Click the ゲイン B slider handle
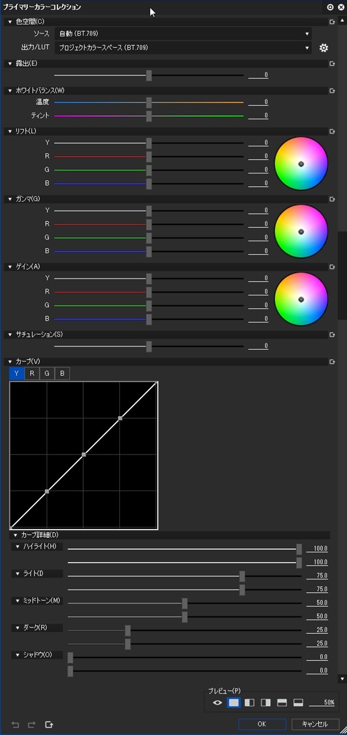Screen dimensions: 347x735 pyautogui.click(x=149, y=319)
